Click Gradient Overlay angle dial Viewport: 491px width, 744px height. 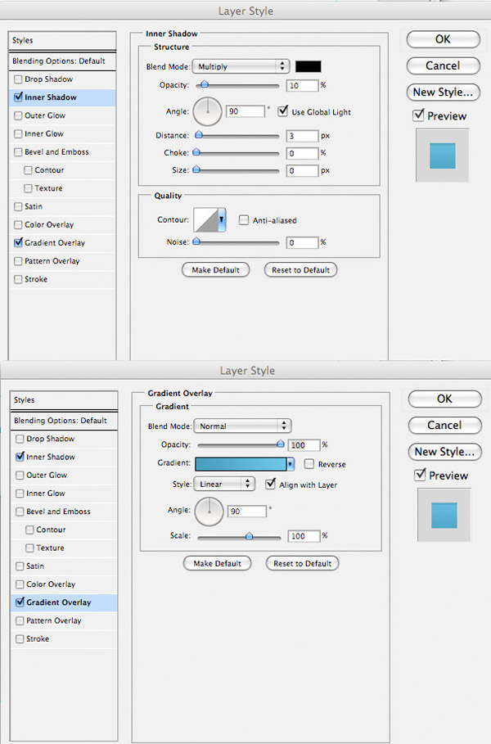click(x=209, y=512)
